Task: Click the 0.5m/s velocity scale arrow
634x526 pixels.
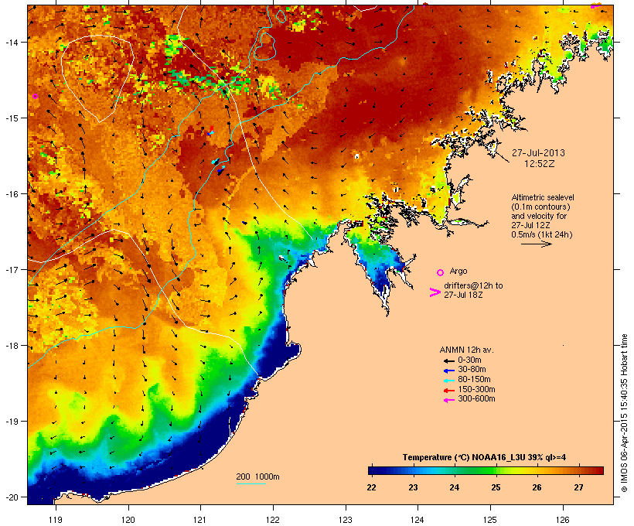Action: (x=536, y=244)
